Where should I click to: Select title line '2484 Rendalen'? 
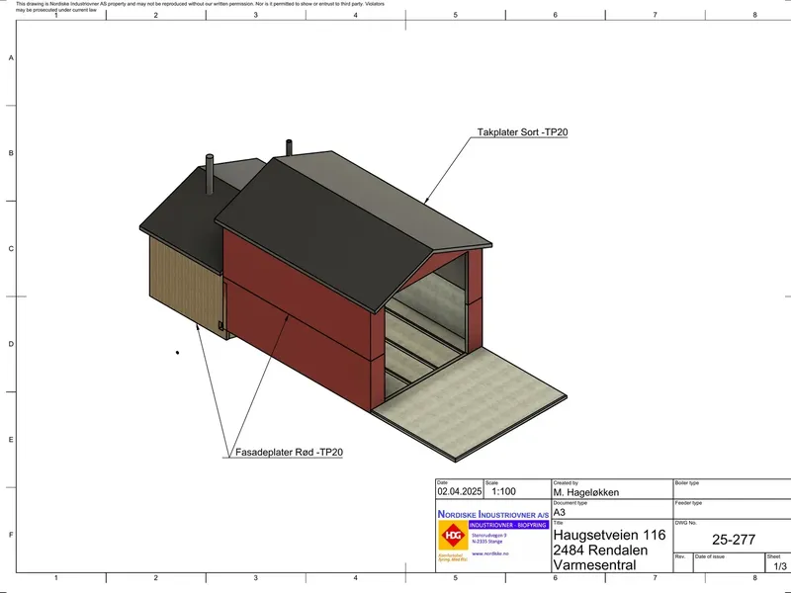pos(600,550)
